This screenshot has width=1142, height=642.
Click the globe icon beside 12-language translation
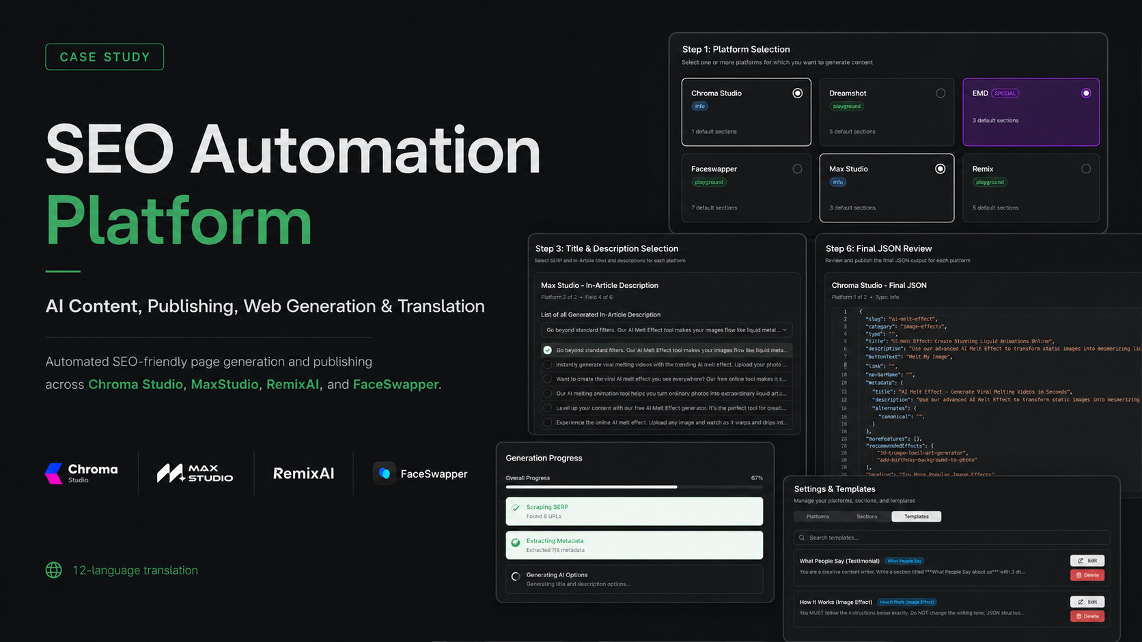point(54,570)
